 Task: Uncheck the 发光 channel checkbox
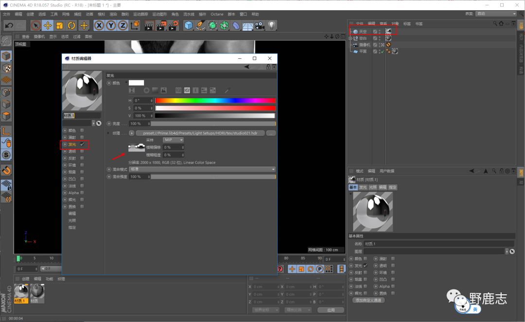82,144
